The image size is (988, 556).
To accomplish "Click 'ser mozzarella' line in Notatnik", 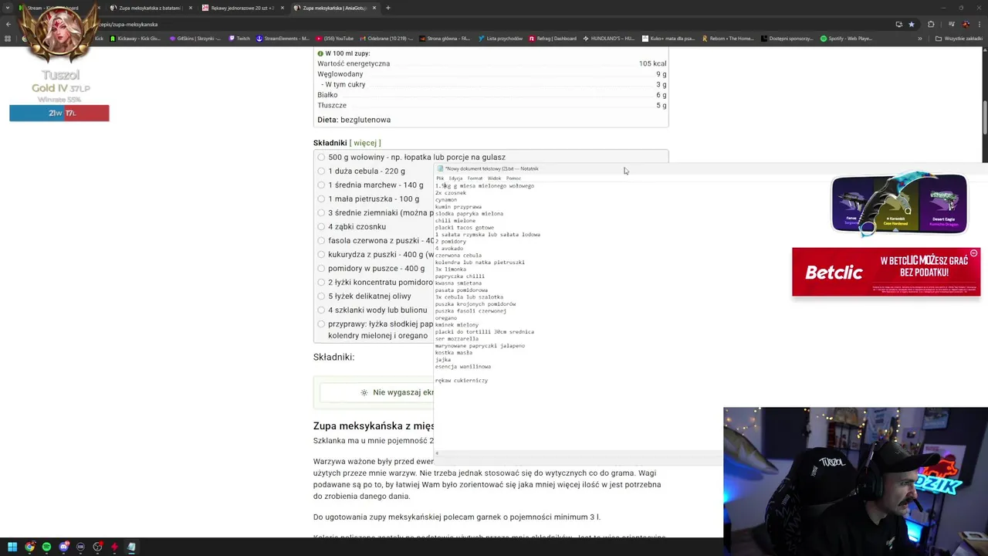I will click(457, 339).
